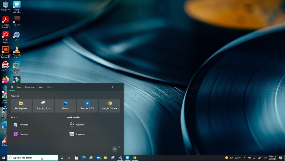Screen dimensions: 285x161
Task: Open OneNote from the Recent list
Action: 37,134
